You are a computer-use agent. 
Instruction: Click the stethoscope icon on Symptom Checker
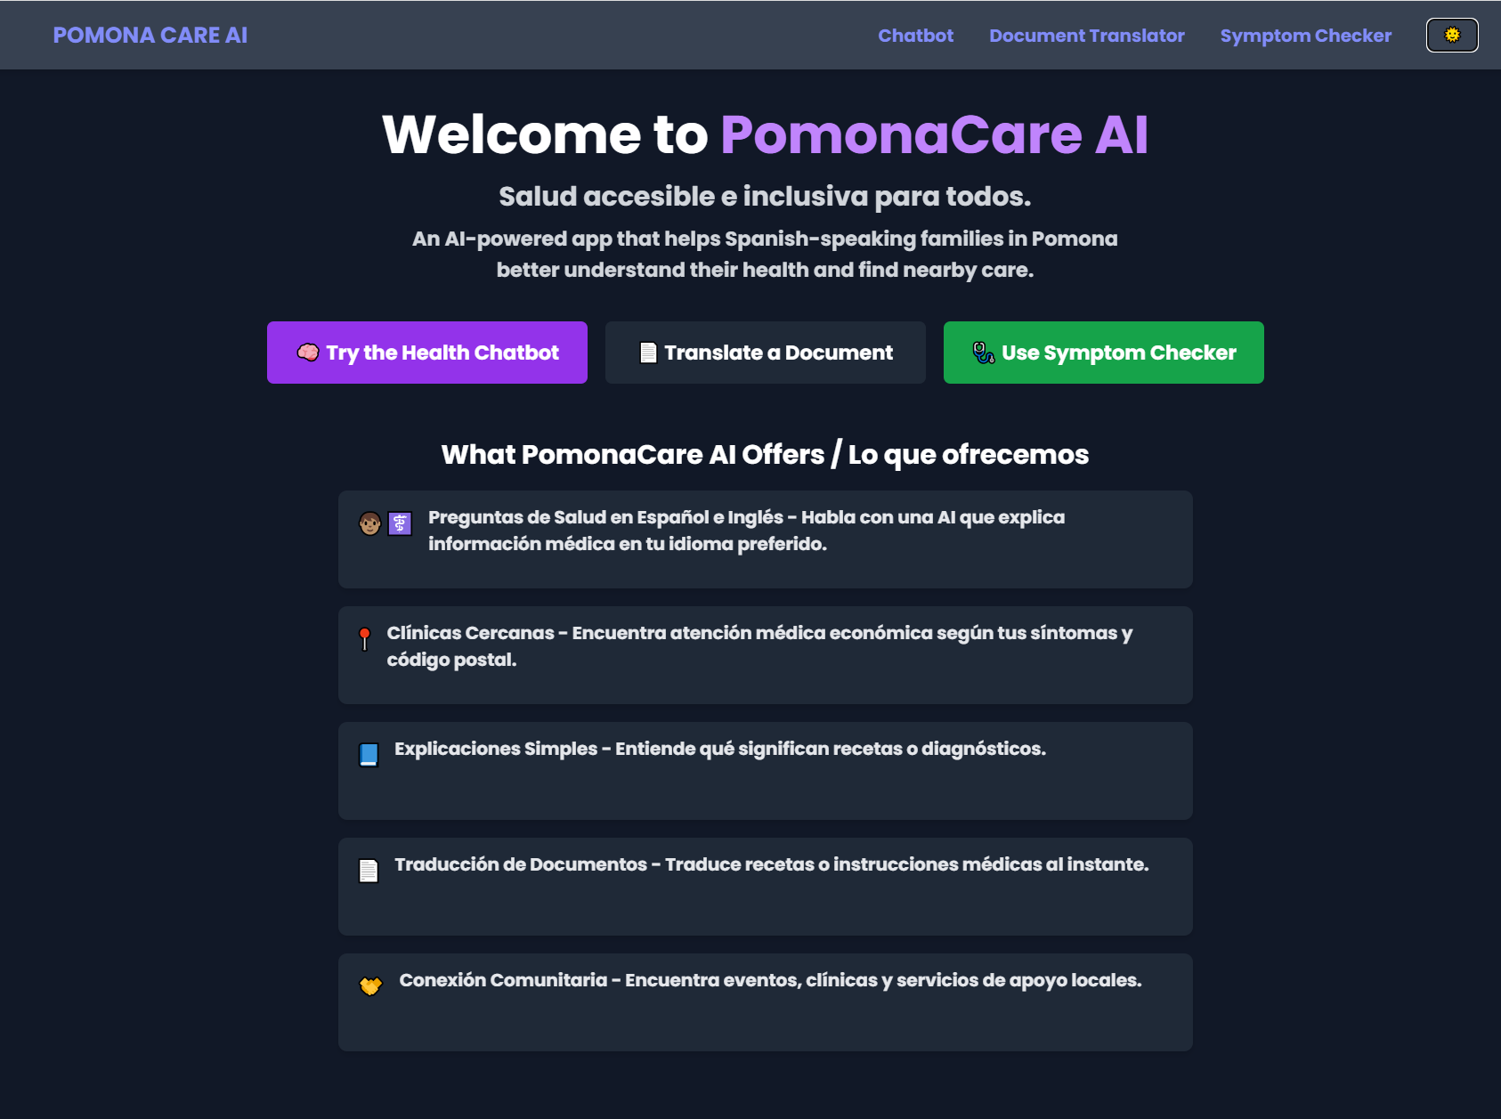983,353
